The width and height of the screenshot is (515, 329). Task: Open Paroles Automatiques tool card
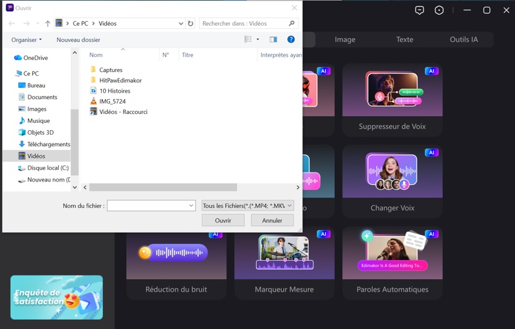point(393,263)
